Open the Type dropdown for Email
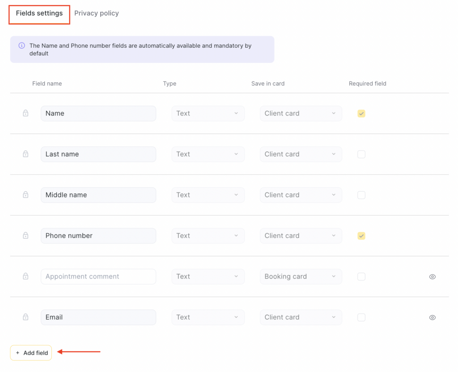Image resolution: width=458 pixels, height=372 pixels. coord(208,318)
